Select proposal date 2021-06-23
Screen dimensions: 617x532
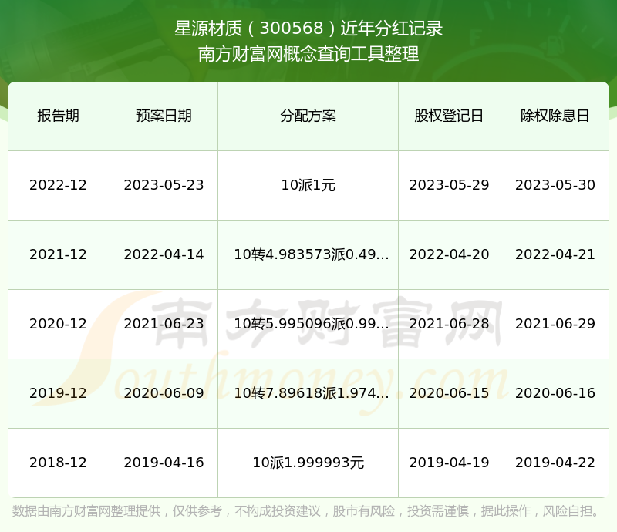click(164, 324)
